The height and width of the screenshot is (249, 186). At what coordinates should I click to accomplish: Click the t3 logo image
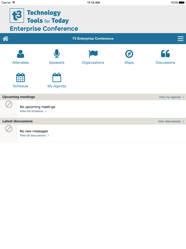[17, 16]
